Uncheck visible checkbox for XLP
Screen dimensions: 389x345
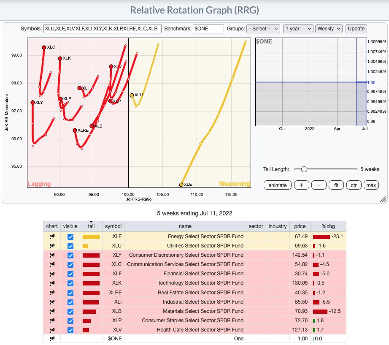coord(70,321)
